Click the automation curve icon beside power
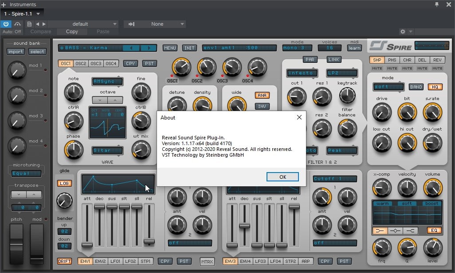The width and height of the screenshot is (455, 273). (x=17, y=24)
